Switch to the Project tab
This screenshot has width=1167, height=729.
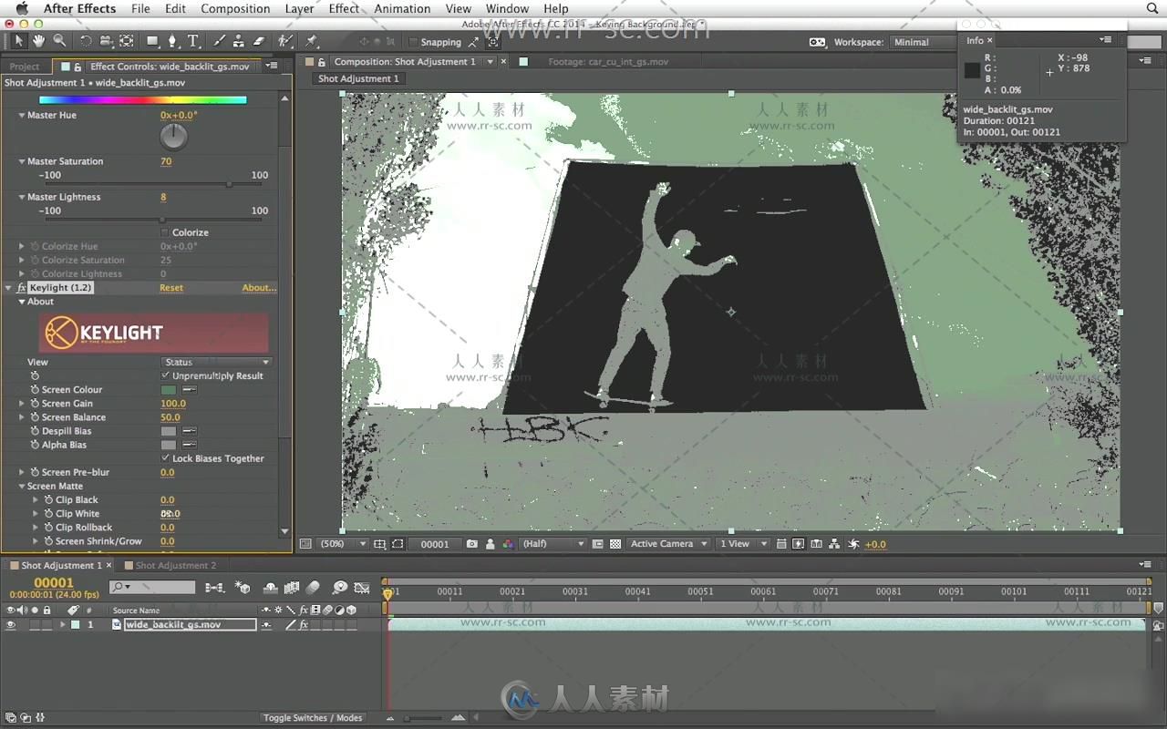click(x=25, y=67)
